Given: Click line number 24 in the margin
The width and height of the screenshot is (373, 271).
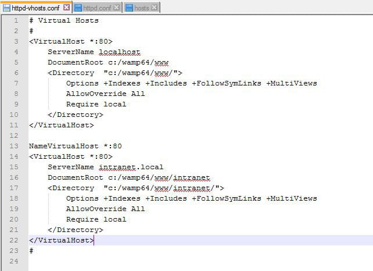Looking at the screenshot, I should pos(14,261).
